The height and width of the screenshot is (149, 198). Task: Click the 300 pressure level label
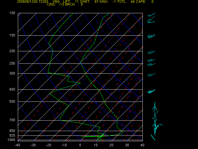click(x=12, y=73)
